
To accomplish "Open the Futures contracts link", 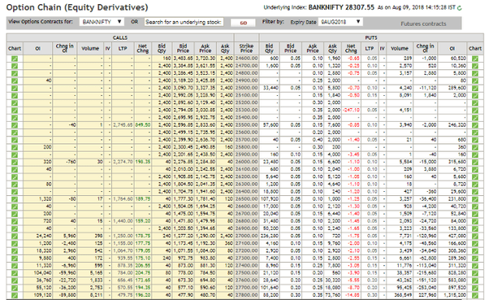I will click(x=423, y=24).
